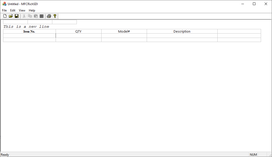Open a file using the folder icon

click(11, 16)
